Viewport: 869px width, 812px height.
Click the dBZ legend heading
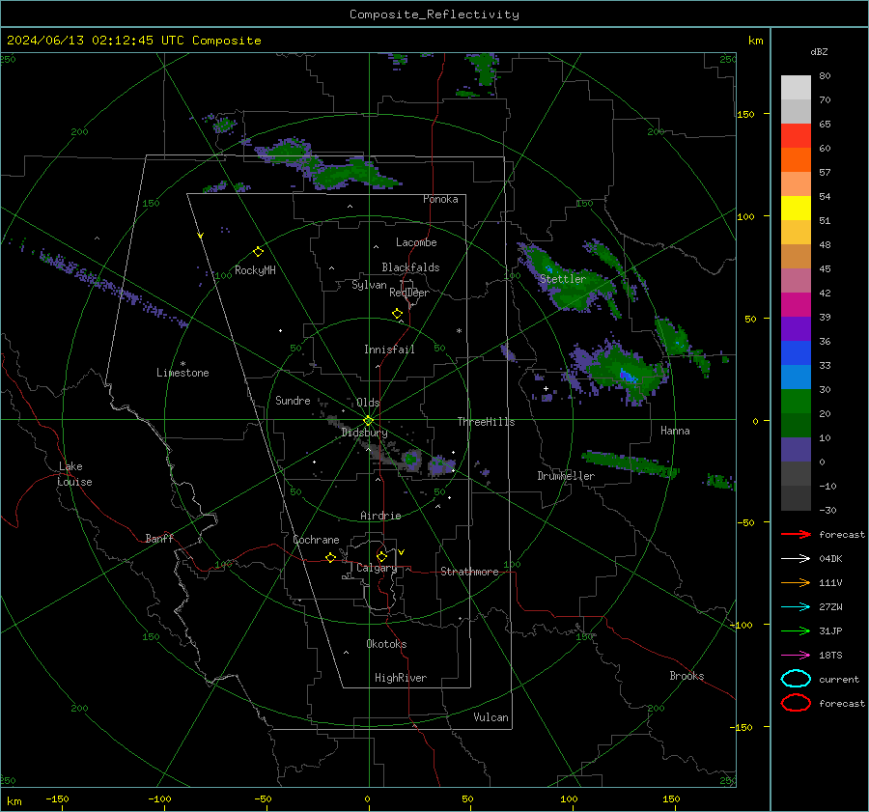(x=819, y=51)
